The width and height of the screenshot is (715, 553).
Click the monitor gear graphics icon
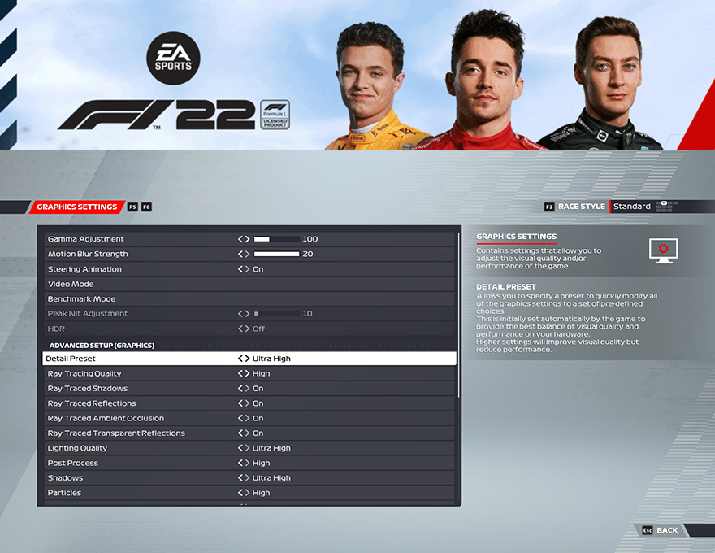pyautogui.click(x=664, y=250)
